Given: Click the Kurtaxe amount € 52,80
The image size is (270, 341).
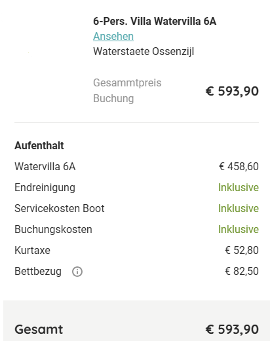Looking at the screenshot, I should [242, 250].
